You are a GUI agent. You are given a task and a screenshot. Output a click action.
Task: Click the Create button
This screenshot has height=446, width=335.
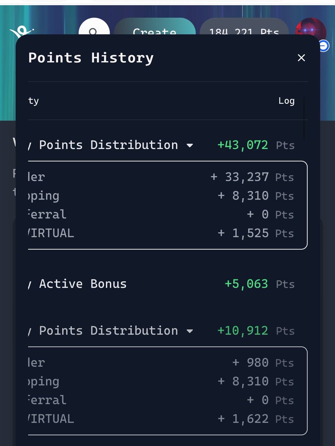click(x=155, y=28)
